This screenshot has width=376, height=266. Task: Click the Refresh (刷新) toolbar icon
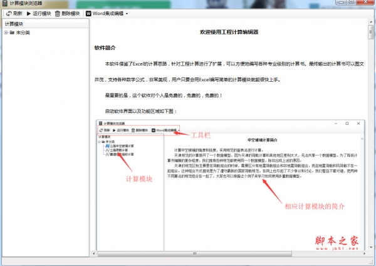[x=7, y=13]
